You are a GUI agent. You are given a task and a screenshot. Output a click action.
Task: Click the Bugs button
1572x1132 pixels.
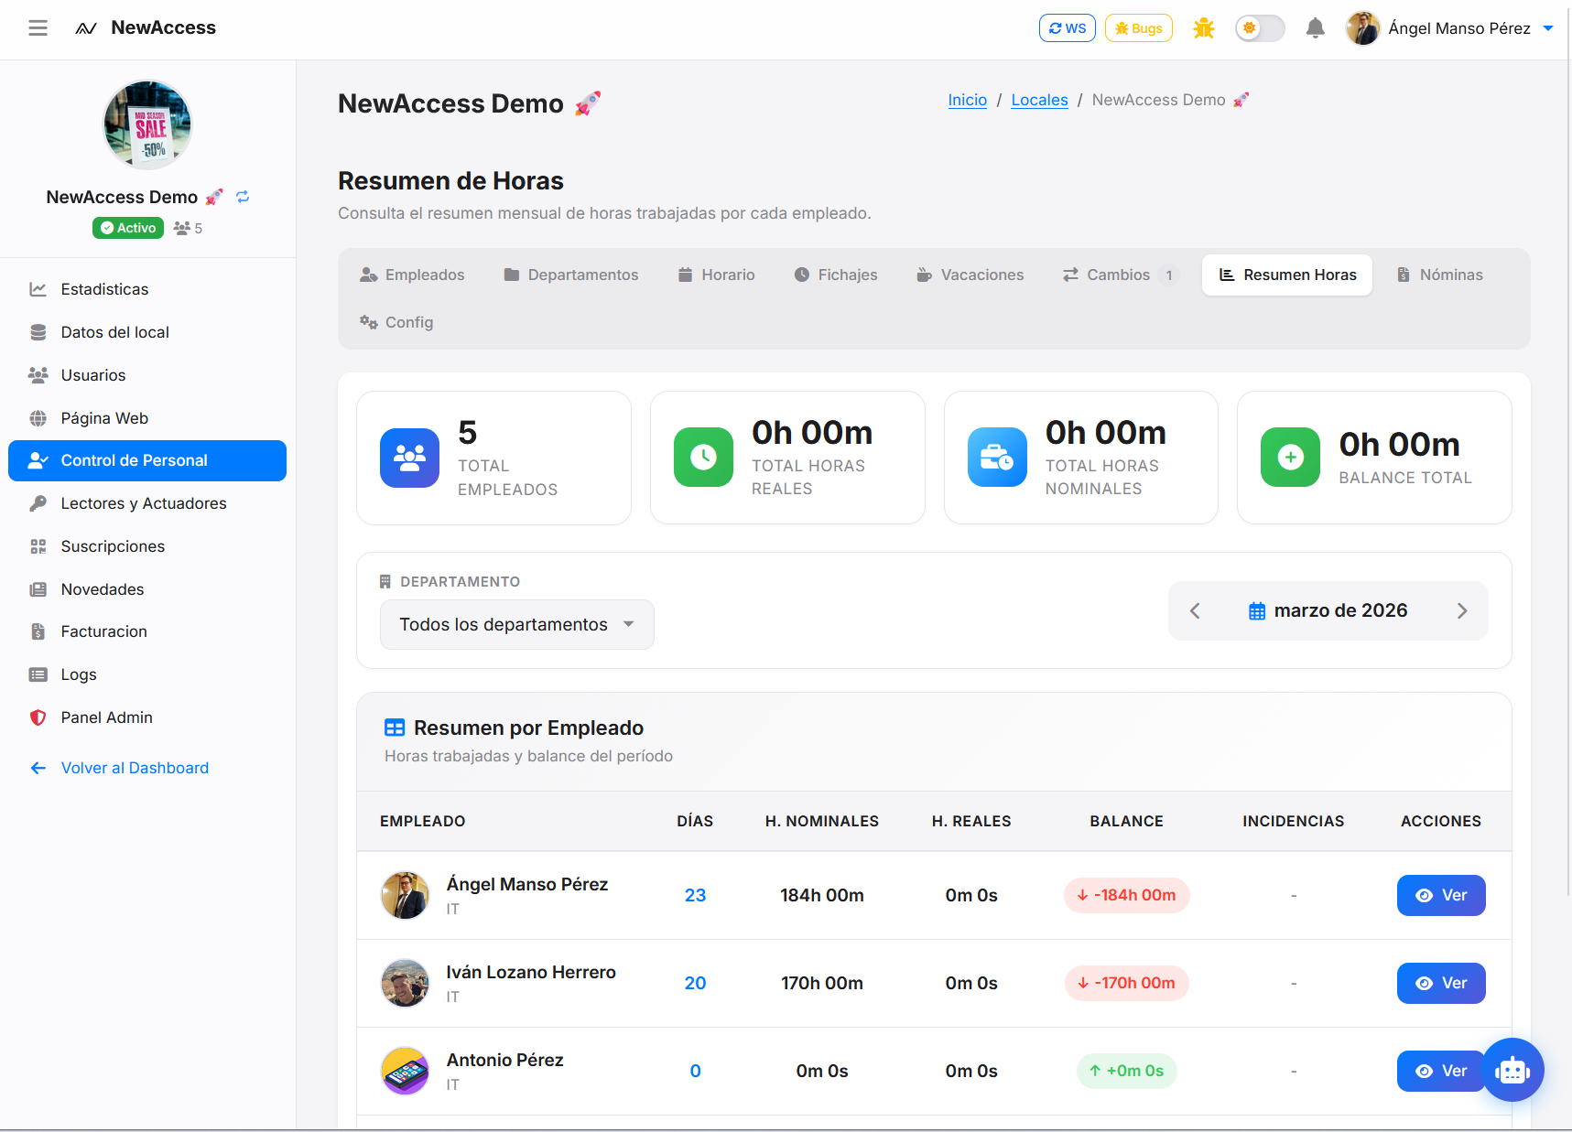point(1138,28)
